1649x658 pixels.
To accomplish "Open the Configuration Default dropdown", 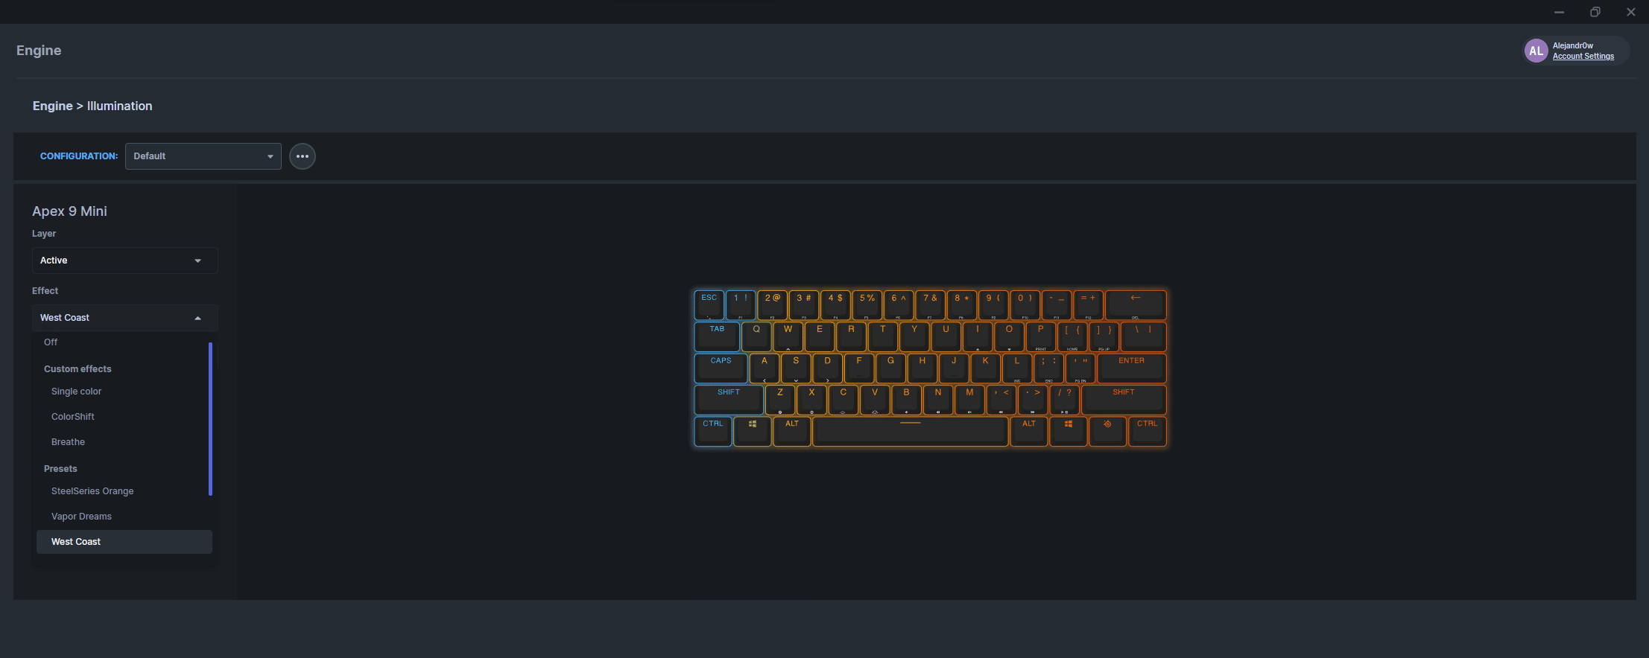I will 203,156.
